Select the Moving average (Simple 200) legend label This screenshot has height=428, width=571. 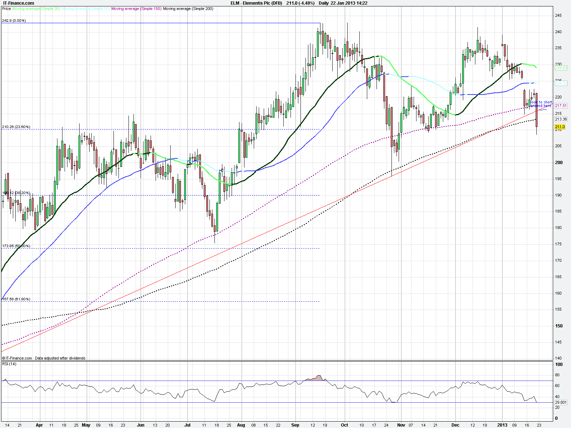tap(188, 9)
